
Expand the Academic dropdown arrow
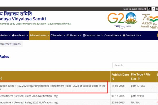pyautogui.click(x=27, y=35)
